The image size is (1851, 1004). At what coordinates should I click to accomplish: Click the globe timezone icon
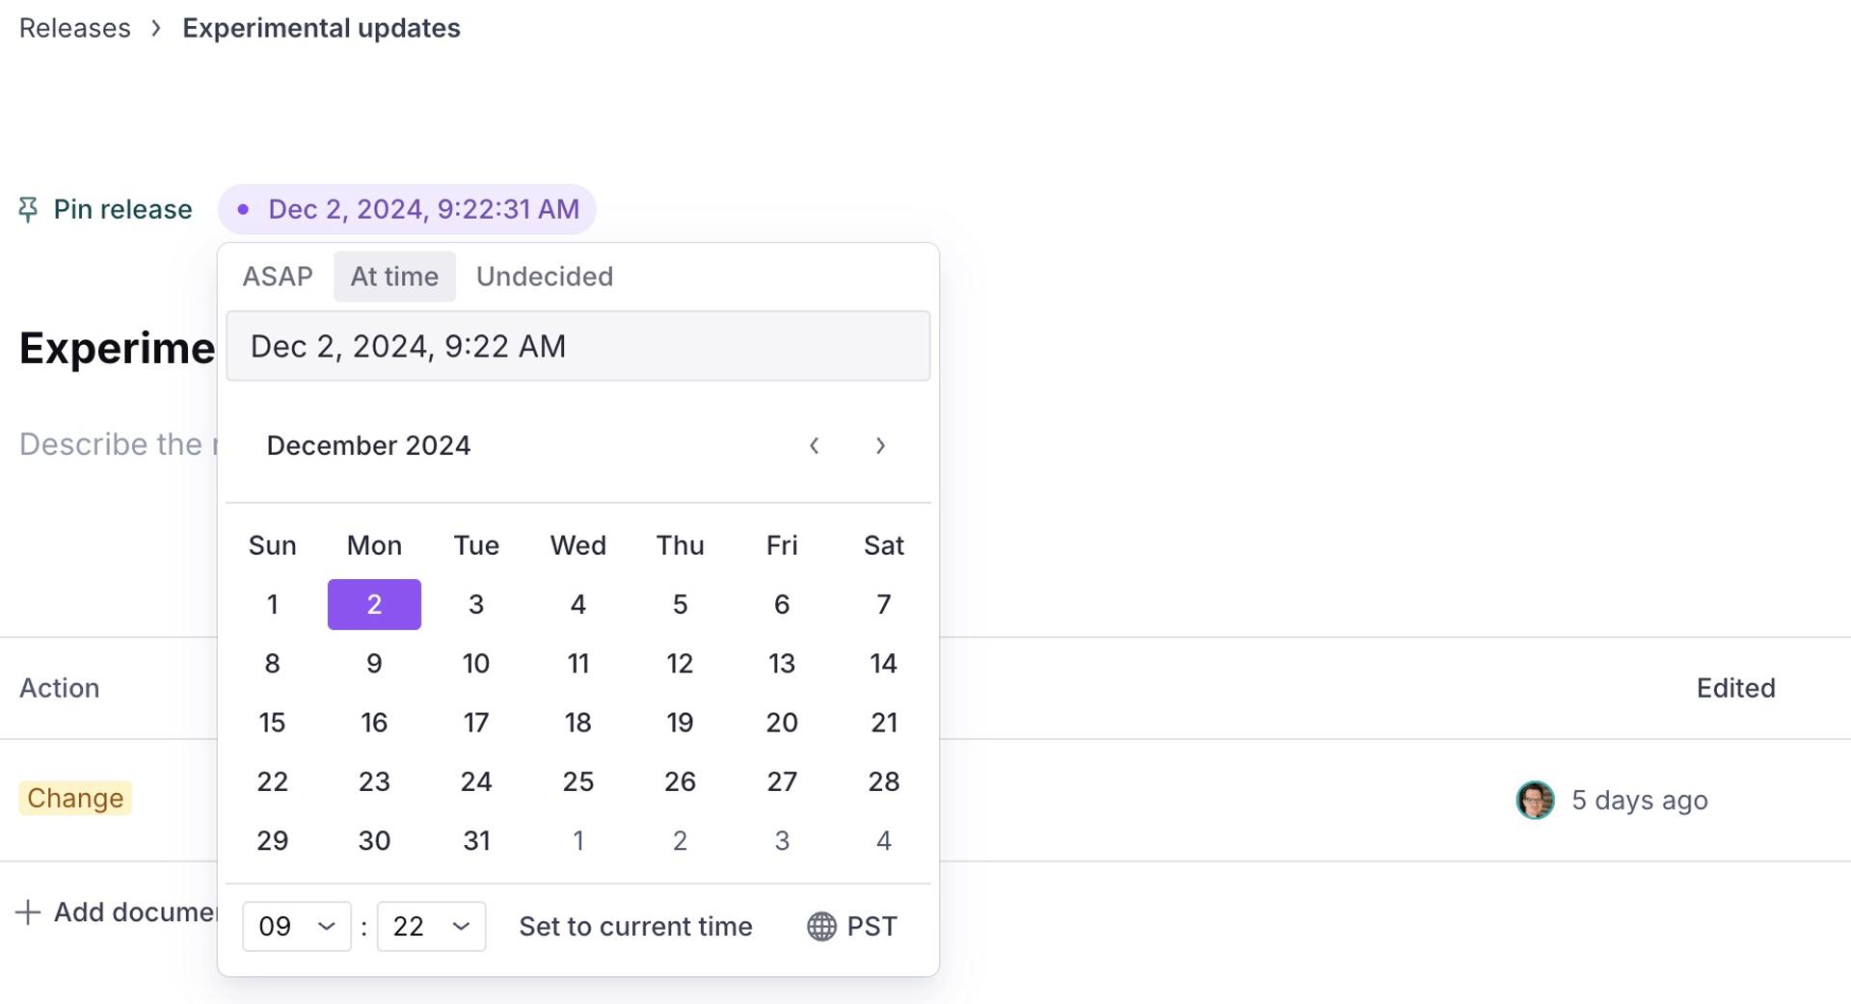click(821, 926)
